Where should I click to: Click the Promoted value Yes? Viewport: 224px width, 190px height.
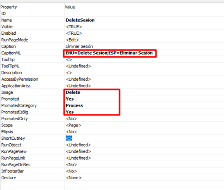click(70, 99)
